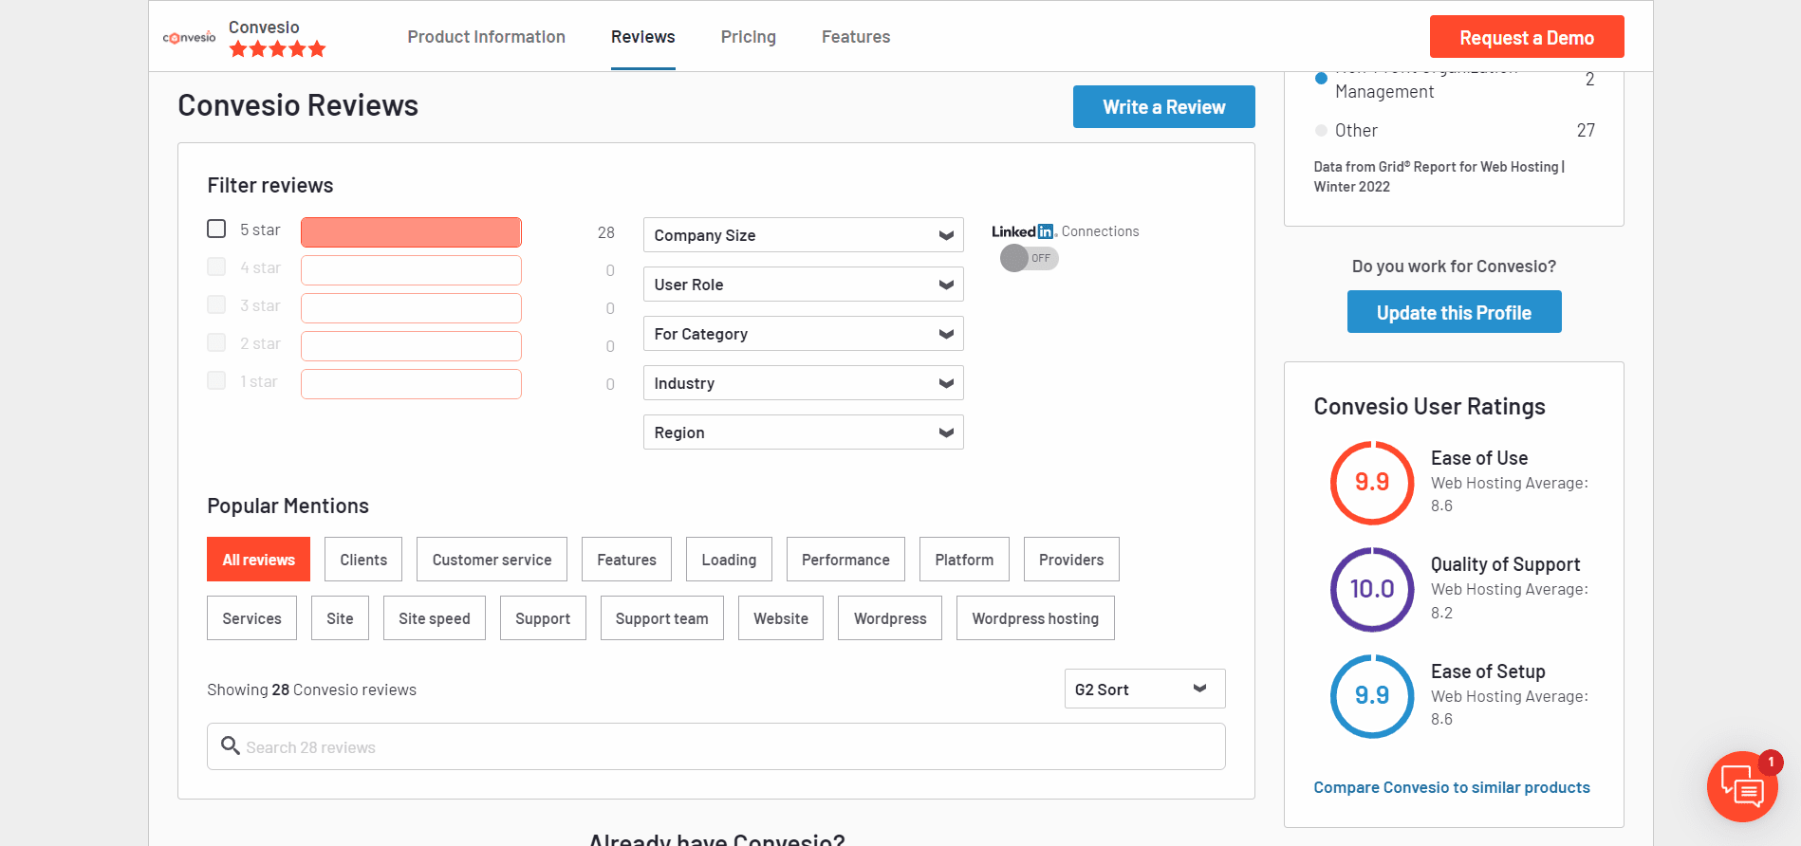Click the 5 star rating bar

tap(411, 232)
